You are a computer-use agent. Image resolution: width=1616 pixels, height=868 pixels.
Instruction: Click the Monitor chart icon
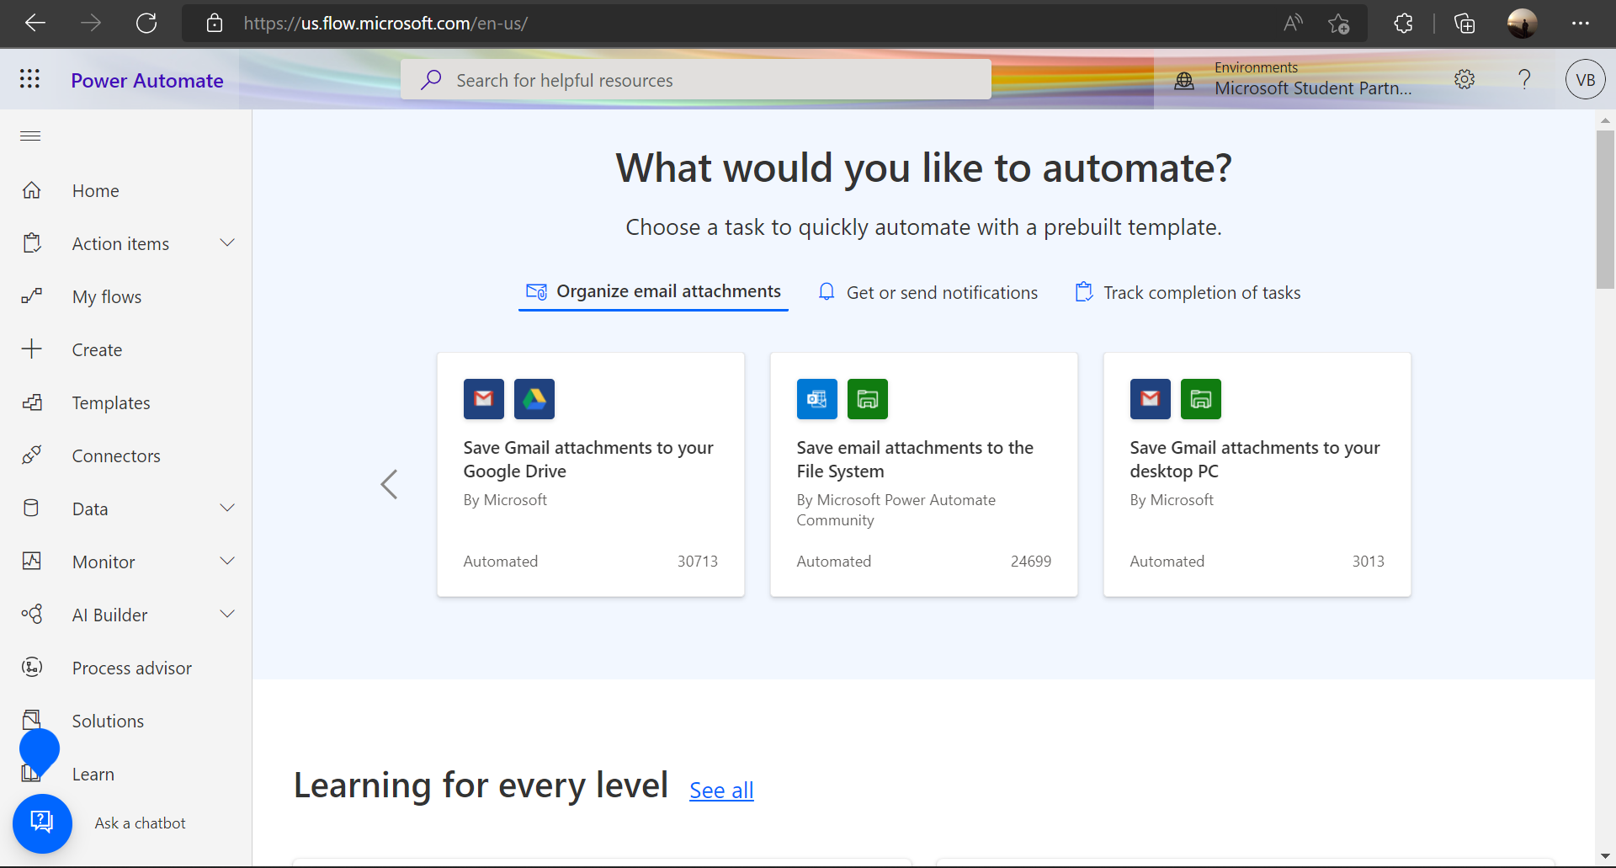point(32,561)
